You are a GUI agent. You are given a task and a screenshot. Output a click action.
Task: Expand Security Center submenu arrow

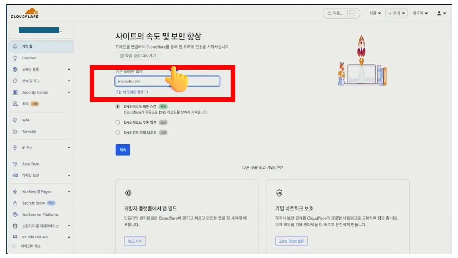[69, 92]
